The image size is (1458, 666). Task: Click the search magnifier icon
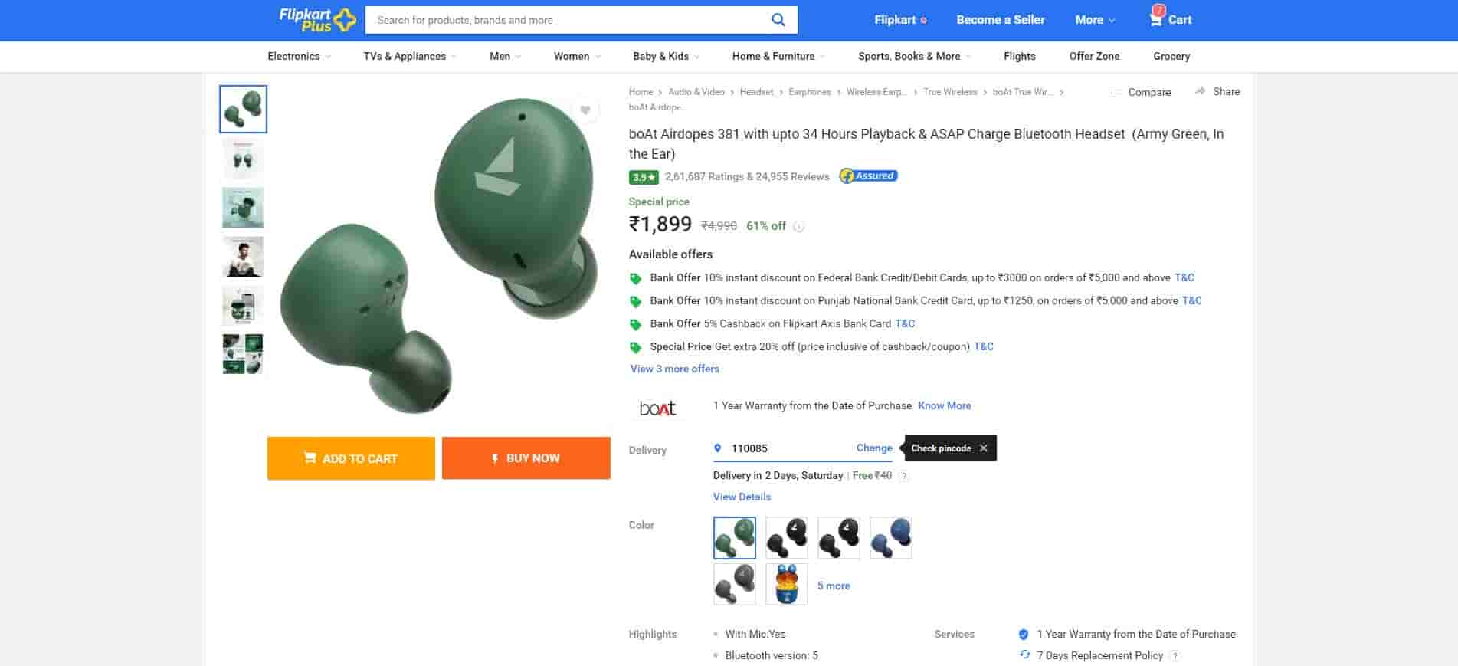(778, 20)
